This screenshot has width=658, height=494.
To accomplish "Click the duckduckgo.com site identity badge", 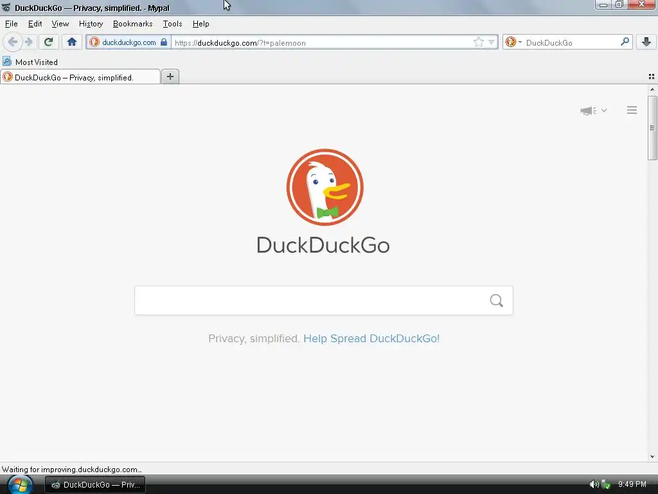I will [x=129, y=42].
